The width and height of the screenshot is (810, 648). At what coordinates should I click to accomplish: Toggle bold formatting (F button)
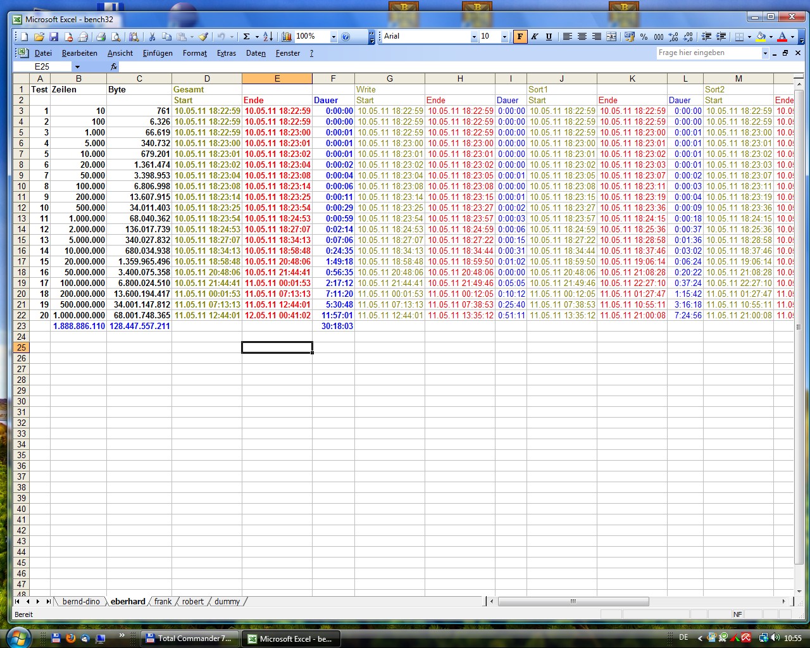point(520,37)
